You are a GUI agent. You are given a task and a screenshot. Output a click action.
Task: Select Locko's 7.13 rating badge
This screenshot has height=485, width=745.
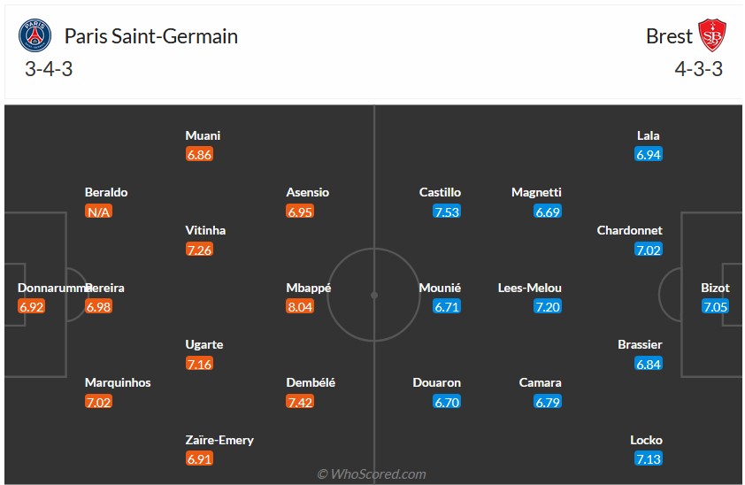pos(648,458)
